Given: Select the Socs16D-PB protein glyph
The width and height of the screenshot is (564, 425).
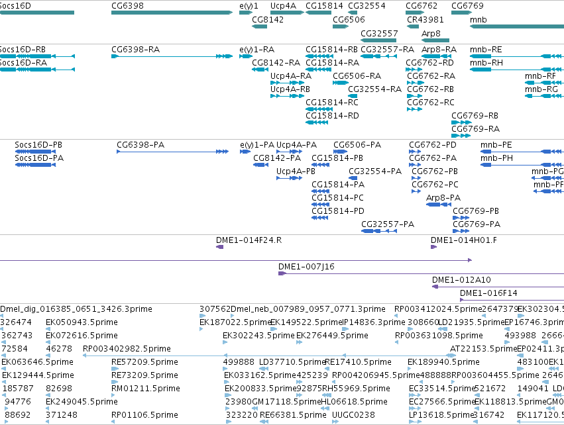Looking at the screenshot, I should 35,152.
